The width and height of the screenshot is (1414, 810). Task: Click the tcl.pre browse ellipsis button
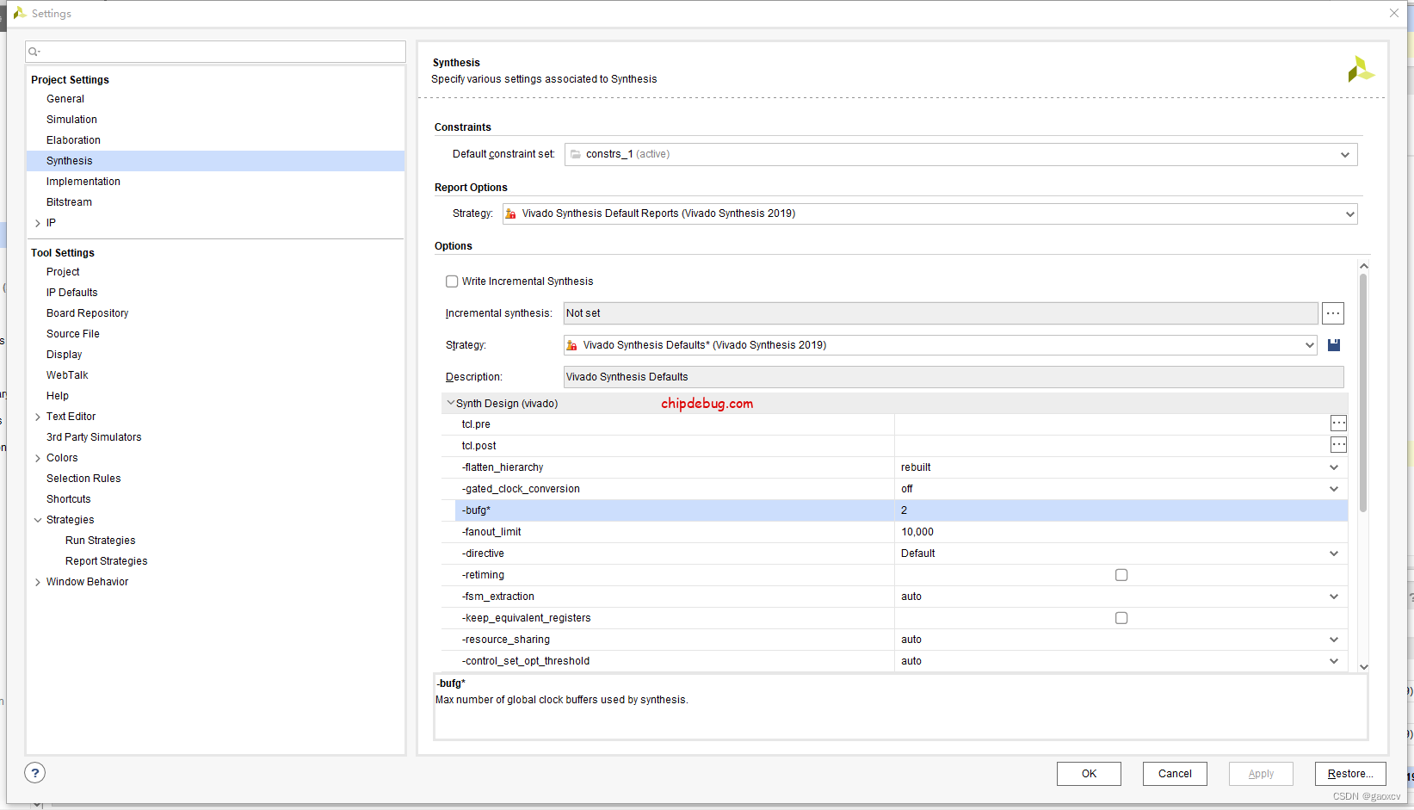click(1338, 424)
